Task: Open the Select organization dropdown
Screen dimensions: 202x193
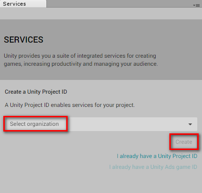Action: click(x=101, y=124)
